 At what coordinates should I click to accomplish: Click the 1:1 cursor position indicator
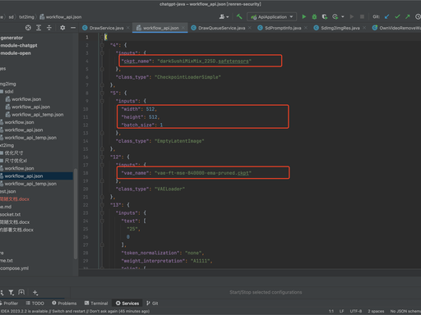(x=331, y=311)
